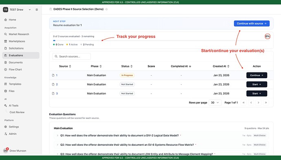The height and width of the screenshot is (160, 281).
Task: Click file icon in source 2 row
Action: click(53, 84)
